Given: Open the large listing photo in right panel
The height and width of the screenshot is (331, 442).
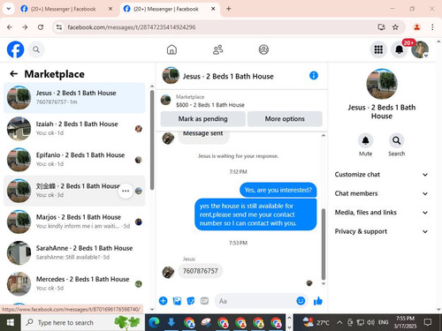Looking at the screenshot, I should click(x=382, y=84).
